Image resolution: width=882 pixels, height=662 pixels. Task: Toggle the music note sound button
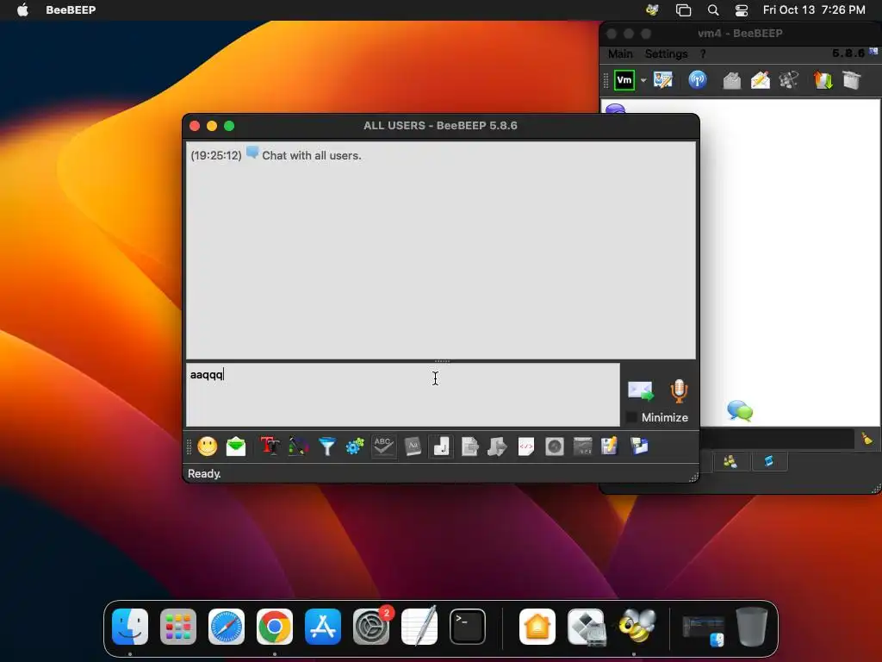tap(440, 447)
